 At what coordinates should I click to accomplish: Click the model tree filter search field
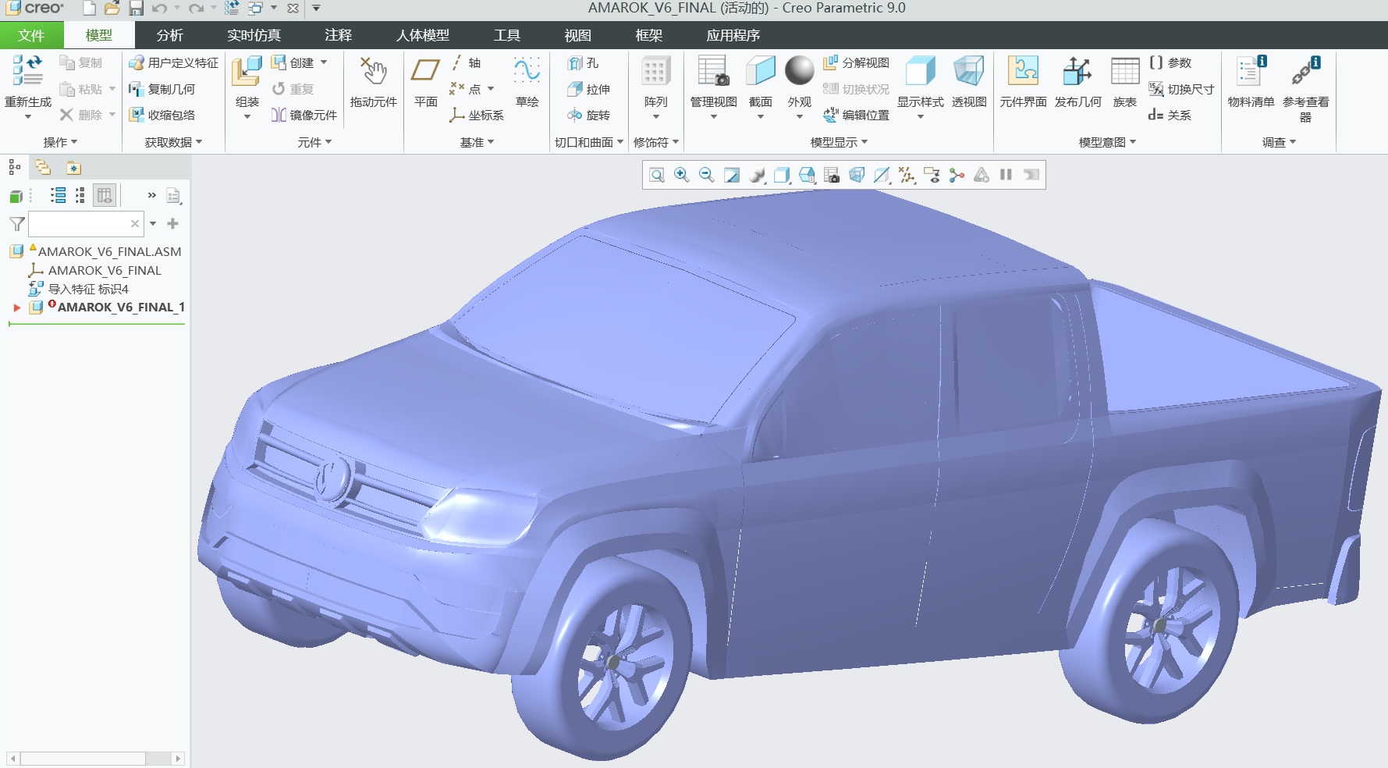[86, 224]
